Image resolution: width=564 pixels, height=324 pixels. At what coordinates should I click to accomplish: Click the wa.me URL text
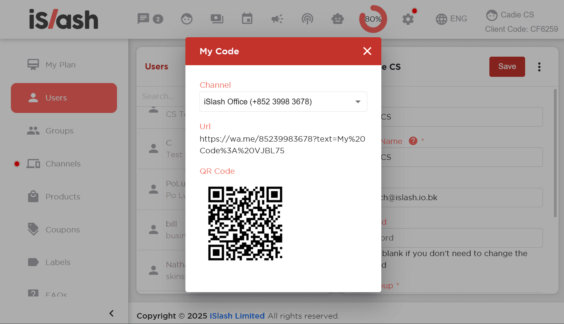pos(283,145)
